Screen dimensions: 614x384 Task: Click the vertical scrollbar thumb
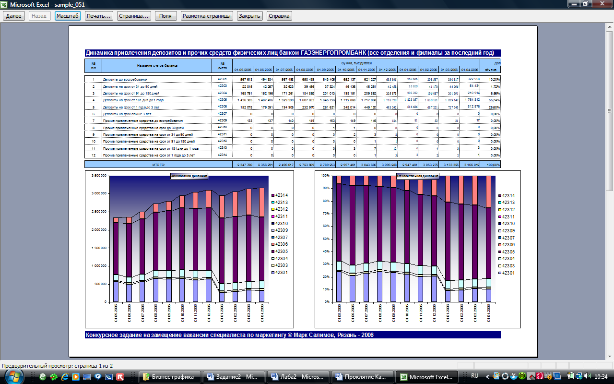[x=610, y=110]
